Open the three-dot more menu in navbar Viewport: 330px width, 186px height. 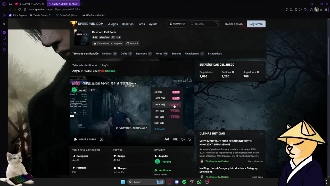tap(163, 24)
